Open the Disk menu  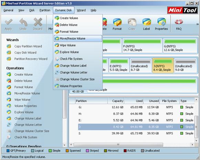(32, 10)
